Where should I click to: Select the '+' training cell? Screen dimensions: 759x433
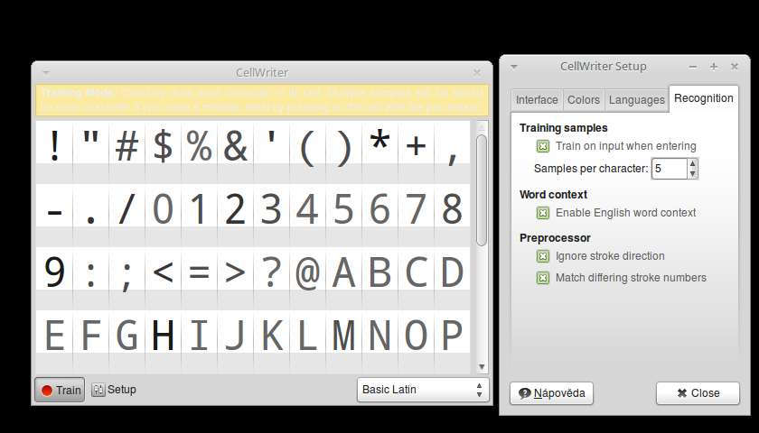click(417, 151)
